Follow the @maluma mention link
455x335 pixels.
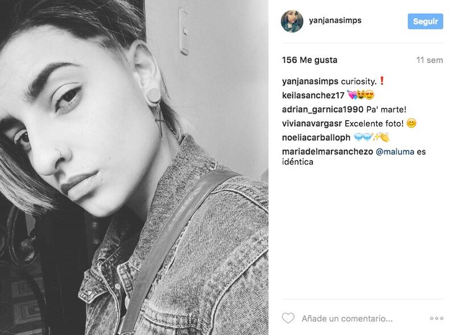[x=395, y=152]
